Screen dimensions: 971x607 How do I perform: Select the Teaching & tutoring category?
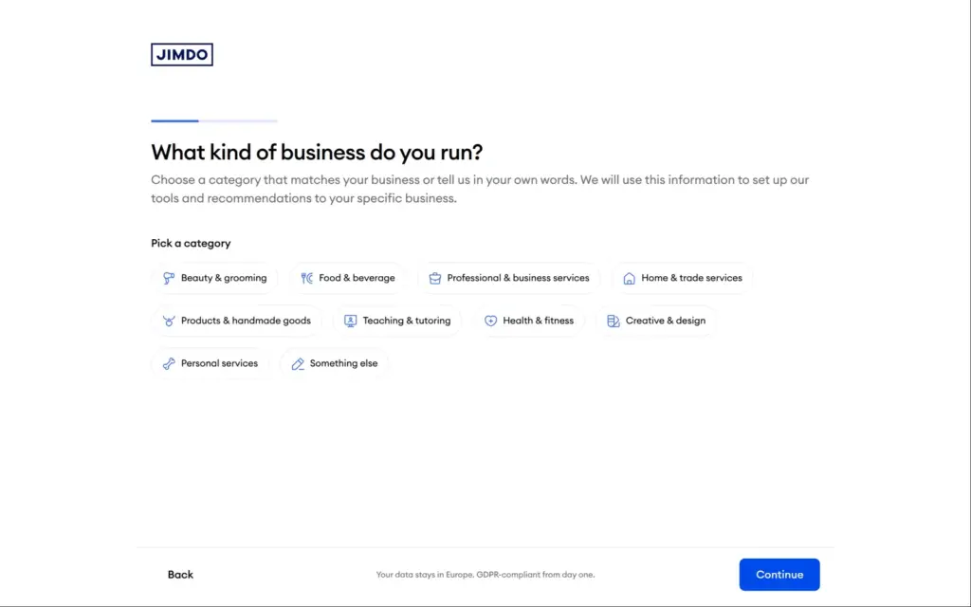(397, 321)
